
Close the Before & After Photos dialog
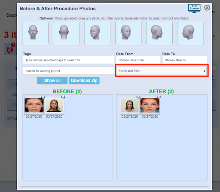(x=207, y=8)
